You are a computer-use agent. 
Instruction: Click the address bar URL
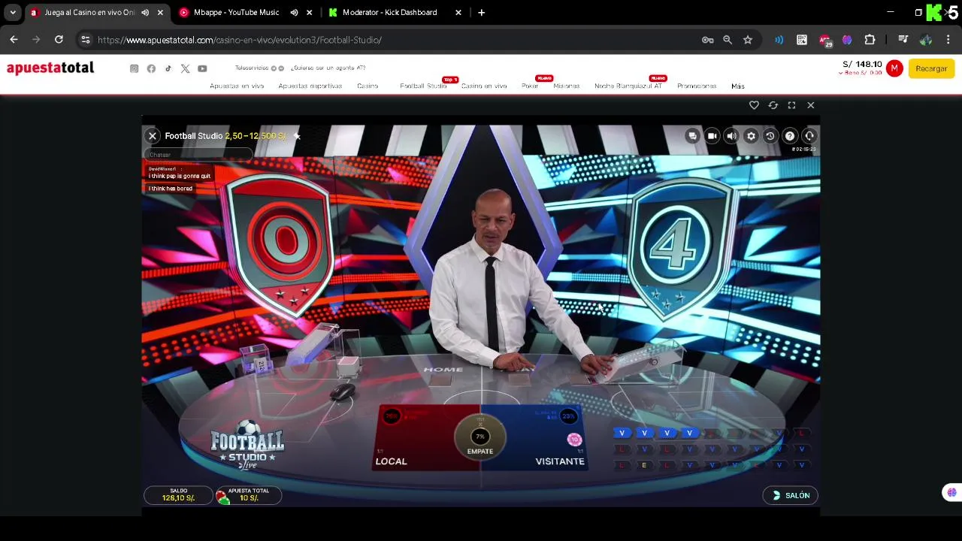click(x=240, y=40)
